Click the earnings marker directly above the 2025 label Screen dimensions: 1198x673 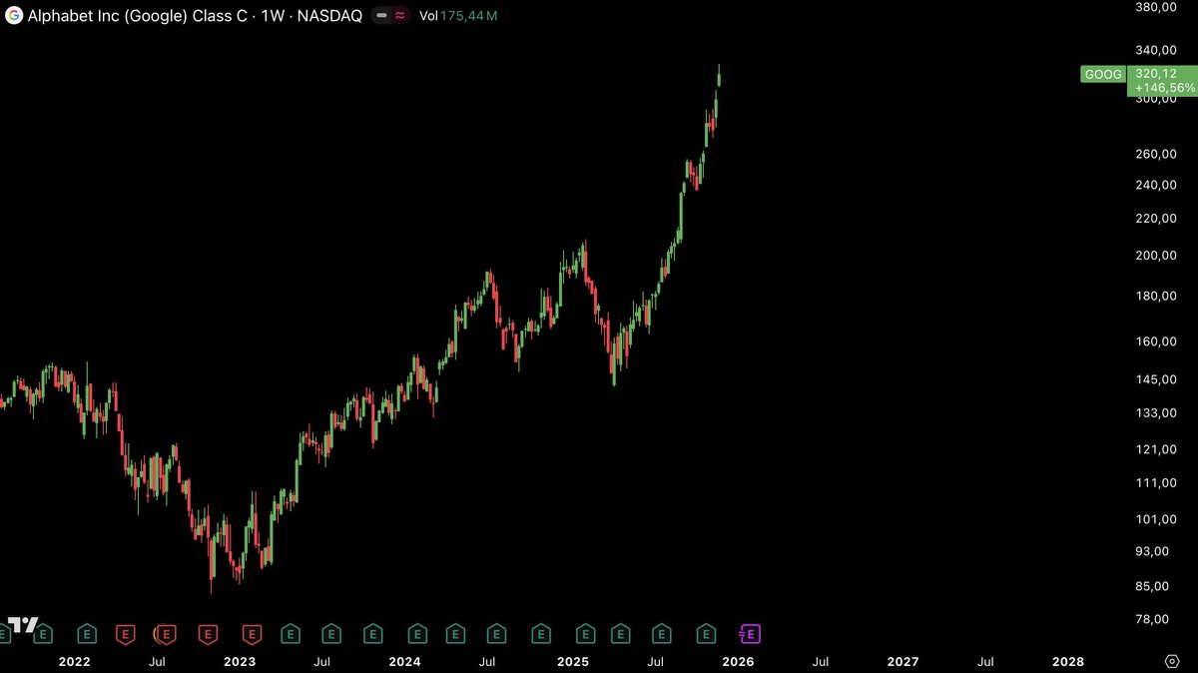tap(585, 633)
